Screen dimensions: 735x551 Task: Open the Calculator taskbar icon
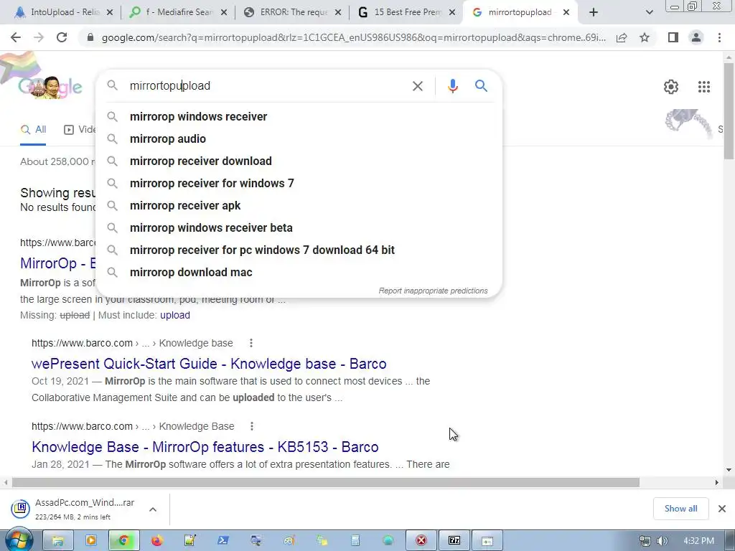pyautogui.click(x=355, y=541)
